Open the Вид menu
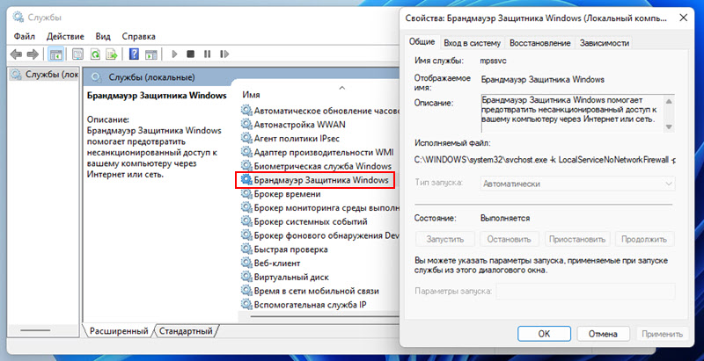Viewport: 704px width, 361px height. [103, 36]
